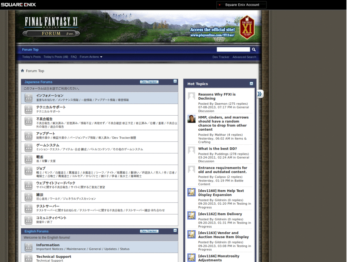Open the FAQ menu item
This screenshot has width=350, height=262.
tap(74, 57)
